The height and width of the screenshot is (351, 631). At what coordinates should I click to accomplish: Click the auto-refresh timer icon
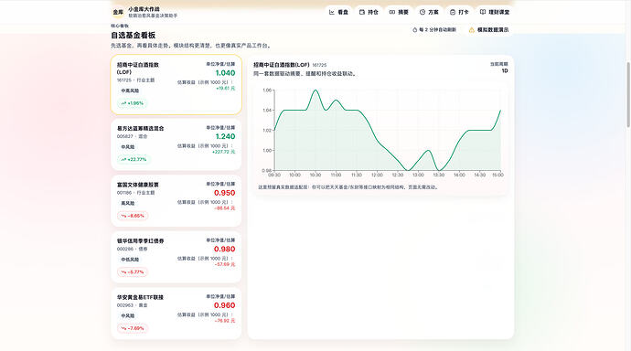[414, 30]
